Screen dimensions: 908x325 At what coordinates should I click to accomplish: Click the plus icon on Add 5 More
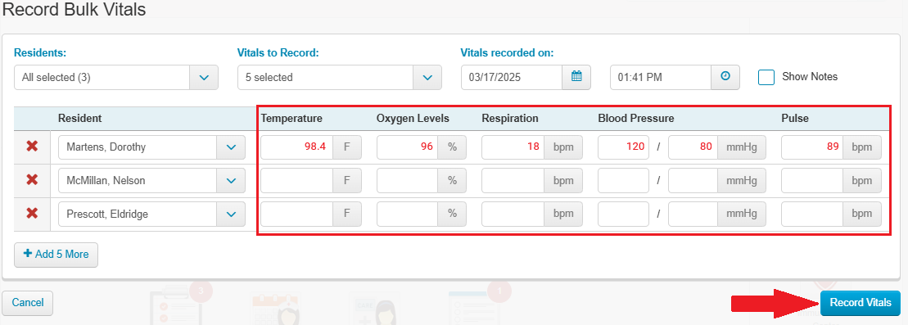(27, 255)
